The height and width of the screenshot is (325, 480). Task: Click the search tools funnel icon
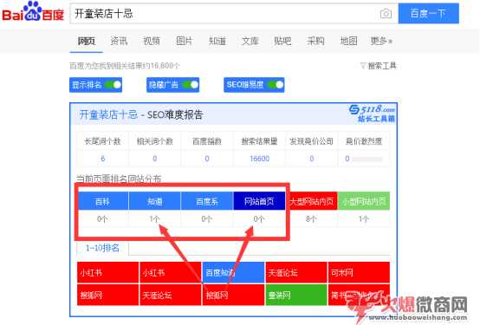coord(363,66)
